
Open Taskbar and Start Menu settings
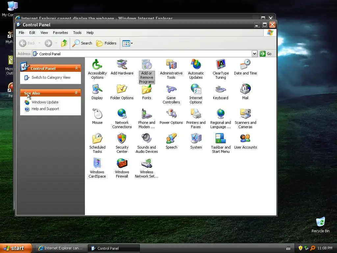coord(220,139)
